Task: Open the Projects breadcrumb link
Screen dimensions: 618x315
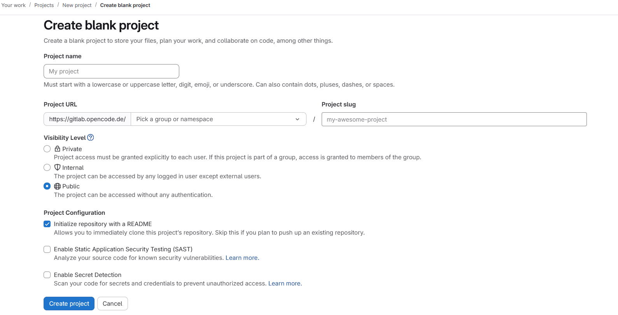Action: coord(44,5)
